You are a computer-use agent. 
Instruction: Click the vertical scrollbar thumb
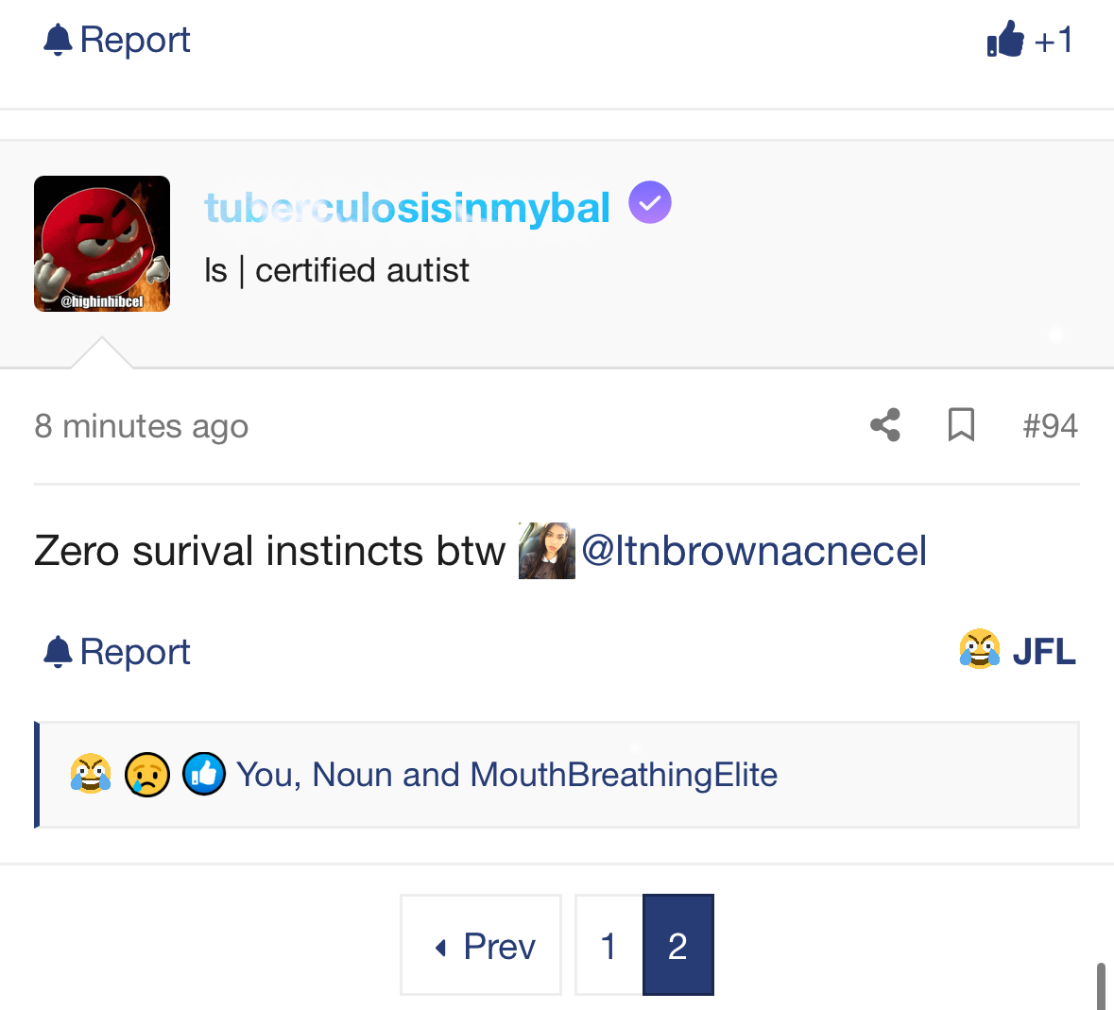coord(1101,985)
